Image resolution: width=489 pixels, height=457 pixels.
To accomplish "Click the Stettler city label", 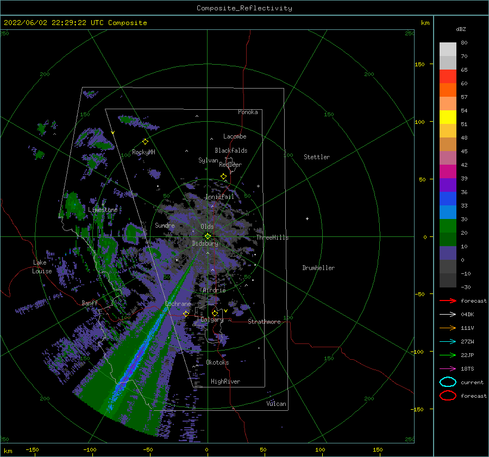I will coord(317,157).
